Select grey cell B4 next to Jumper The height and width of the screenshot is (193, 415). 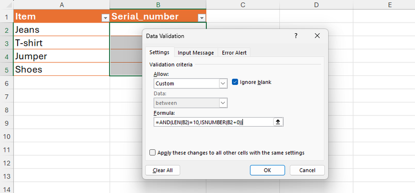coord(126,56)
